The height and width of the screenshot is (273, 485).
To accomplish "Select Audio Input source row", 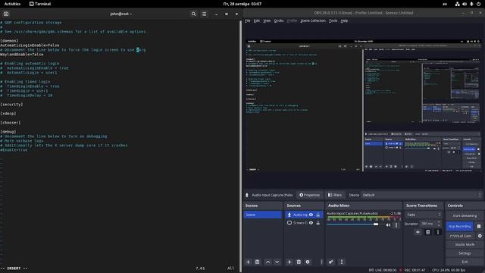I will coord(304,215).
